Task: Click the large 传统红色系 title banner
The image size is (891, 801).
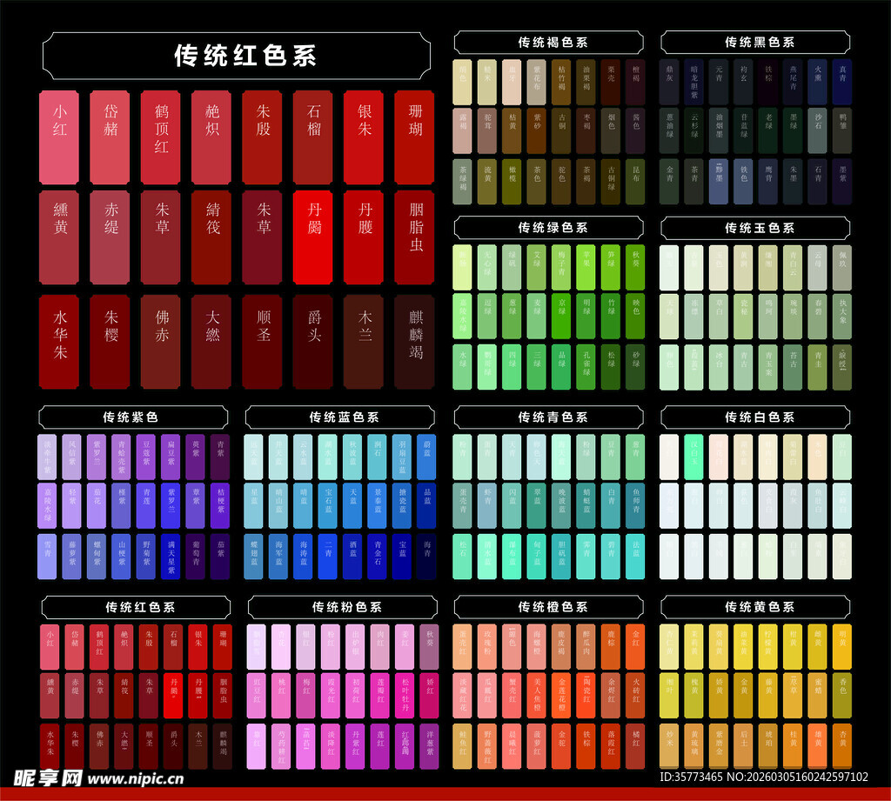Action: pos(236,57)
